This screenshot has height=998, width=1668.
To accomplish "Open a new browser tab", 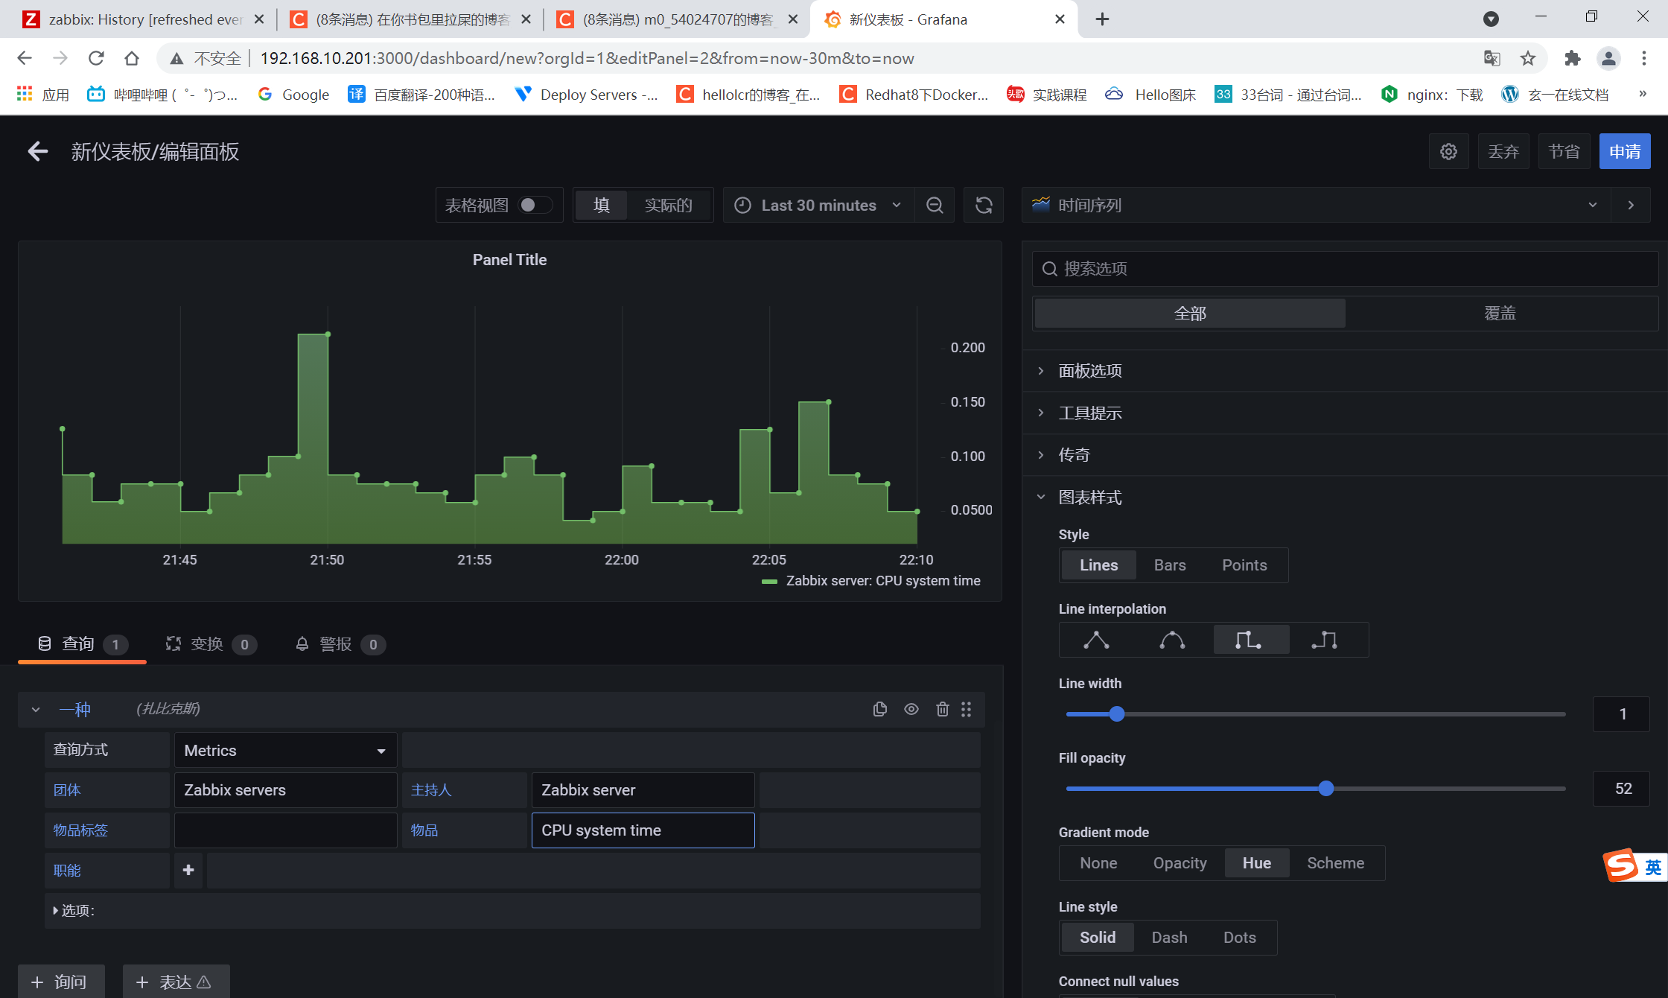I will point(1103,19).
